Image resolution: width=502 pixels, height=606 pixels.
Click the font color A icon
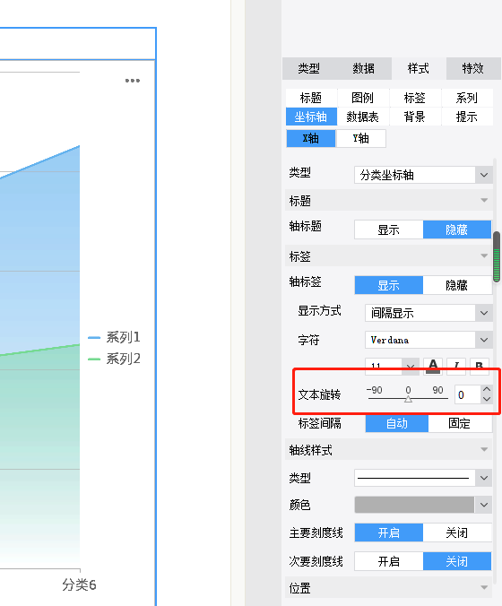pos(433,366)
